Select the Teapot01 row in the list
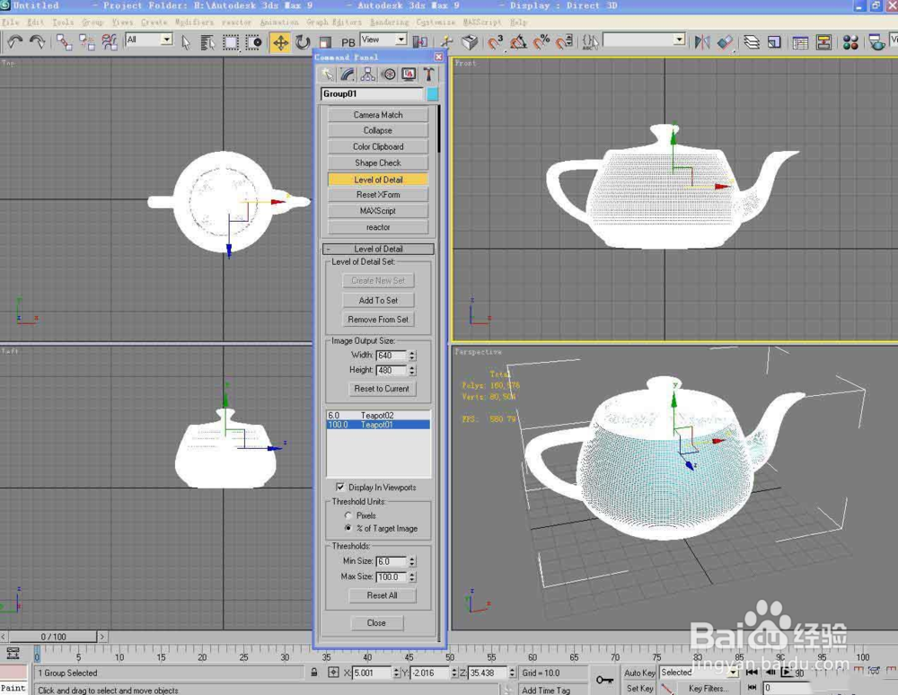The width and height of the screenshot is (898, 695). (378, 425)
